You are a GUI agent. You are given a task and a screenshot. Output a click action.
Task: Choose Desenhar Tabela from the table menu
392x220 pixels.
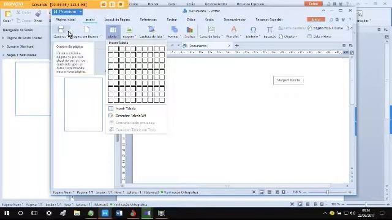click(136, 116)
